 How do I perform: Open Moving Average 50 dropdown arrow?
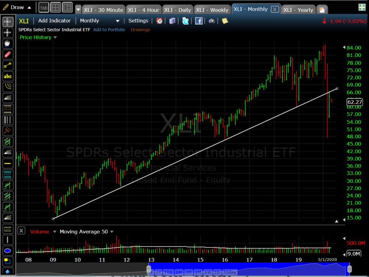click(112, 232)
